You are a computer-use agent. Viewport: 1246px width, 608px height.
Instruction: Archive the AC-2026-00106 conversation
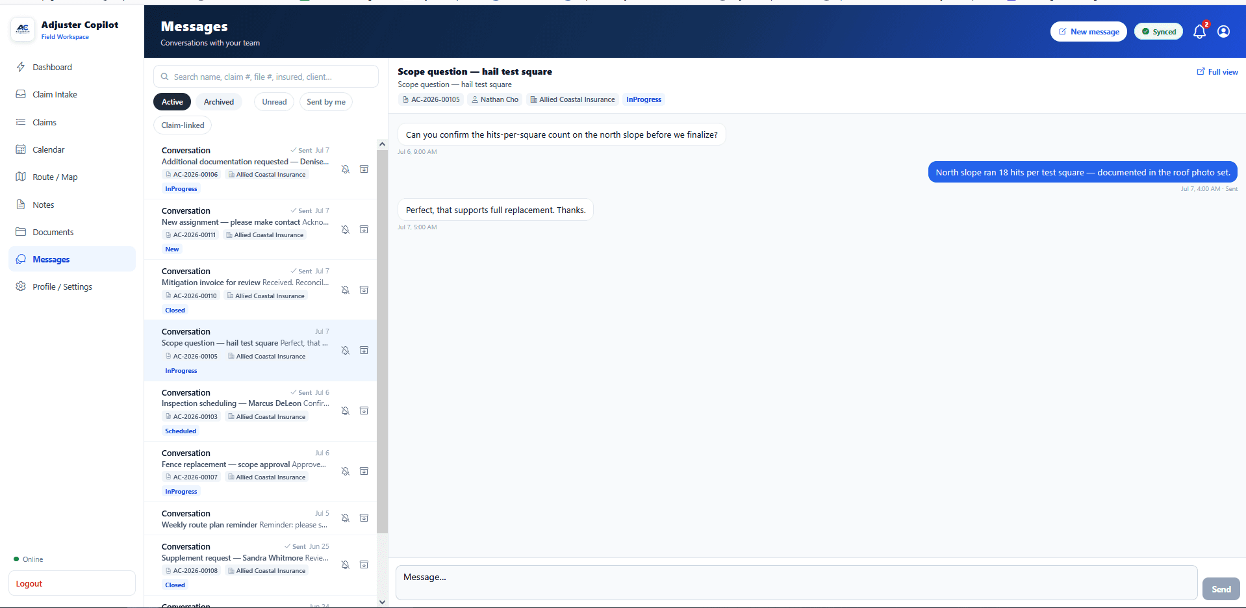coord(364,169)
